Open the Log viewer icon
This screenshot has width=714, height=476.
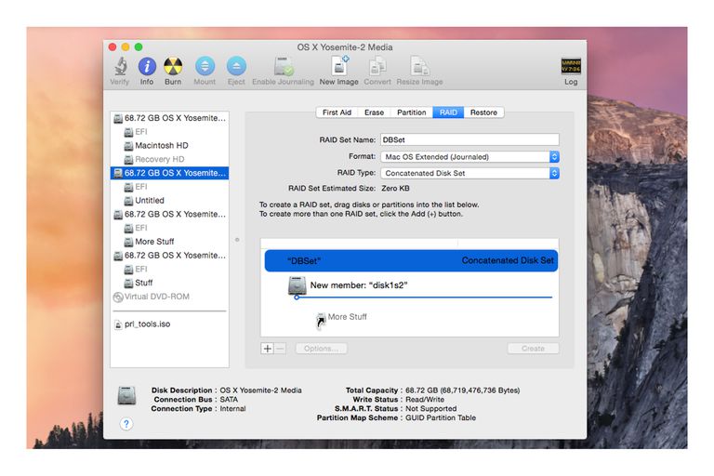(x=571, y=67)
